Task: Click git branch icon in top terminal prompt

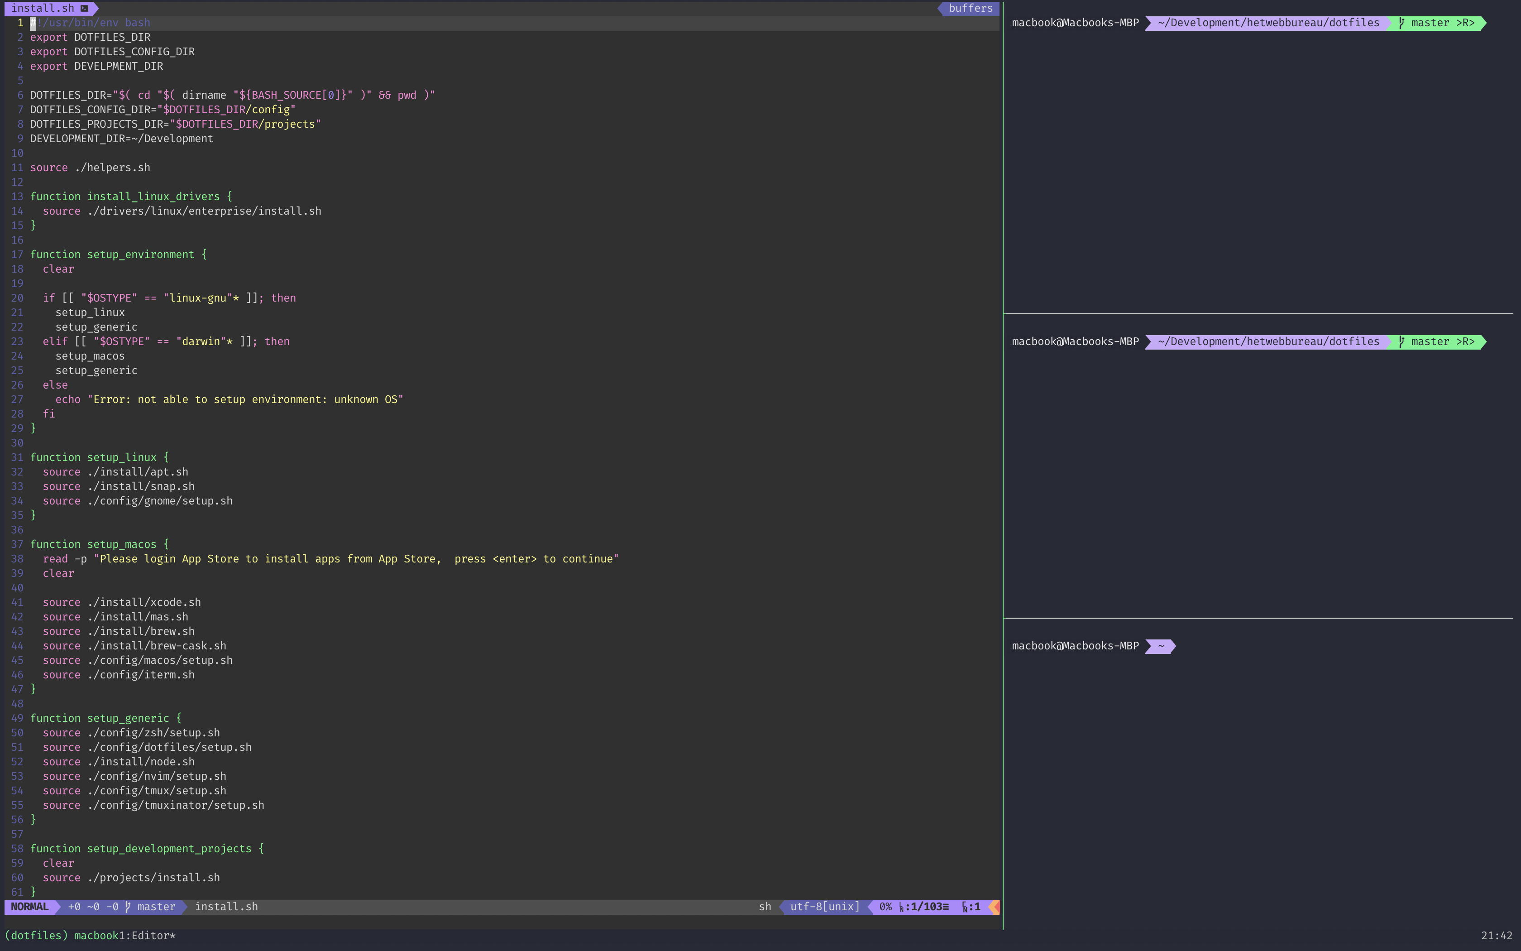Action: (x=1401, y=23)
